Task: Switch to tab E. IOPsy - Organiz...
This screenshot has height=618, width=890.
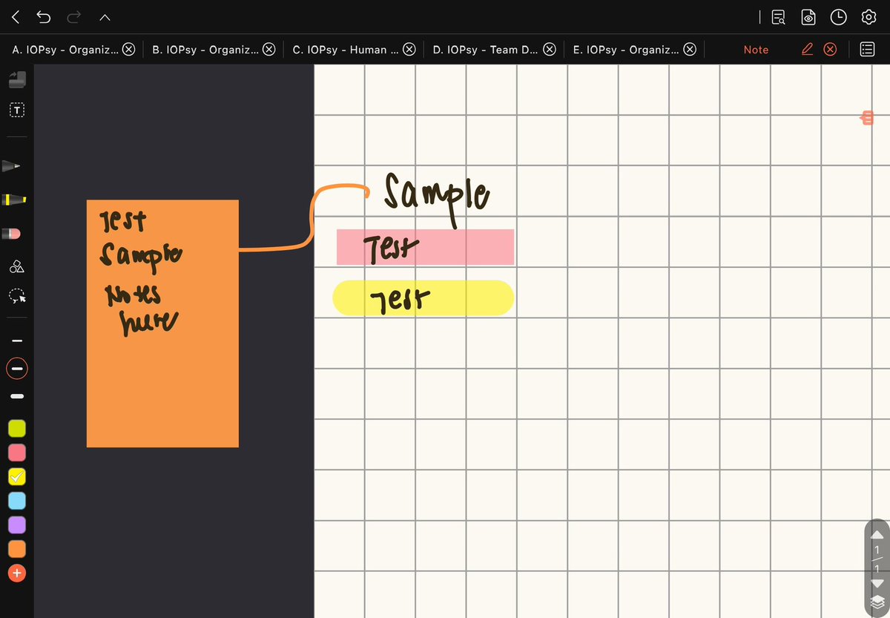Action: 626,50
